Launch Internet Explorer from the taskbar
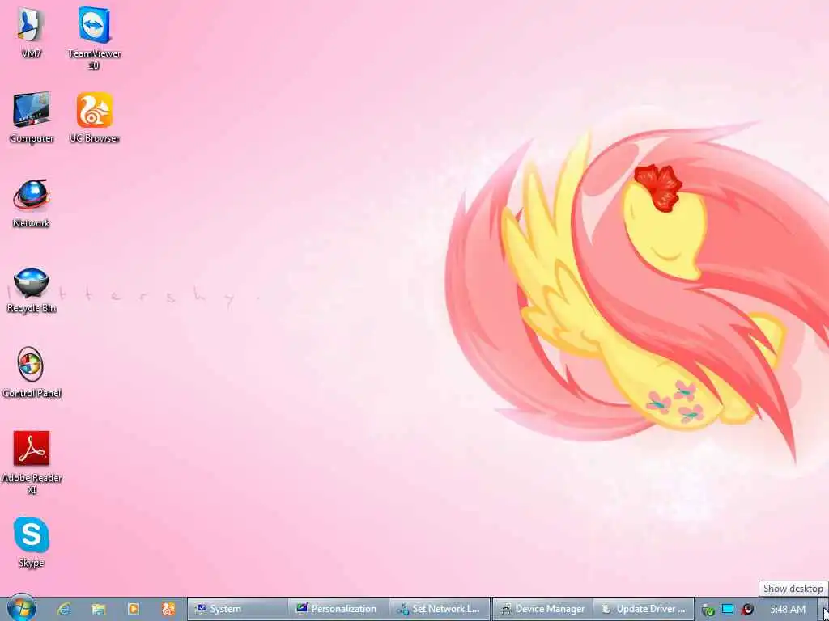The width and height of the screenshot is (829, 621). [x=64, y=609]
